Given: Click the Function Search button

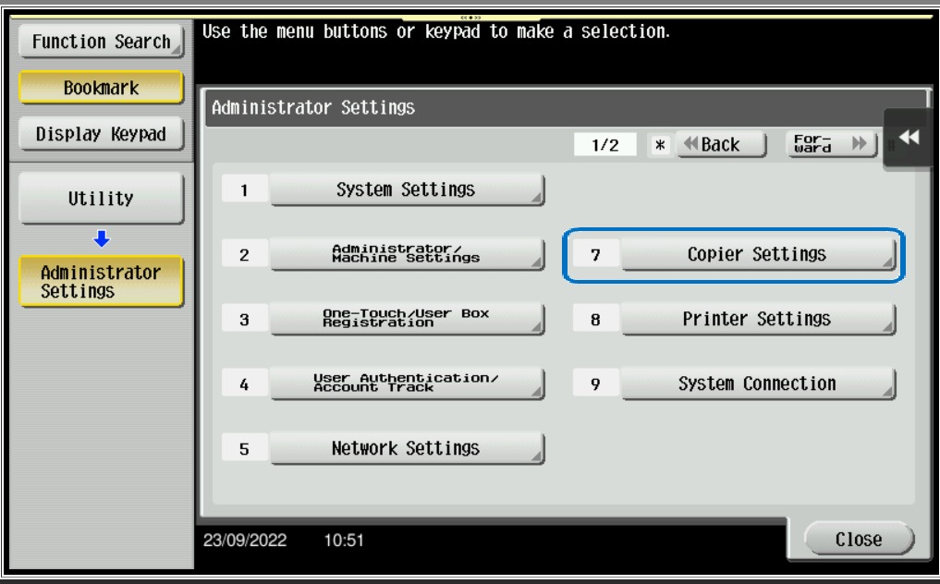Looking at the screenshot, I should click(x=102, y=42).
